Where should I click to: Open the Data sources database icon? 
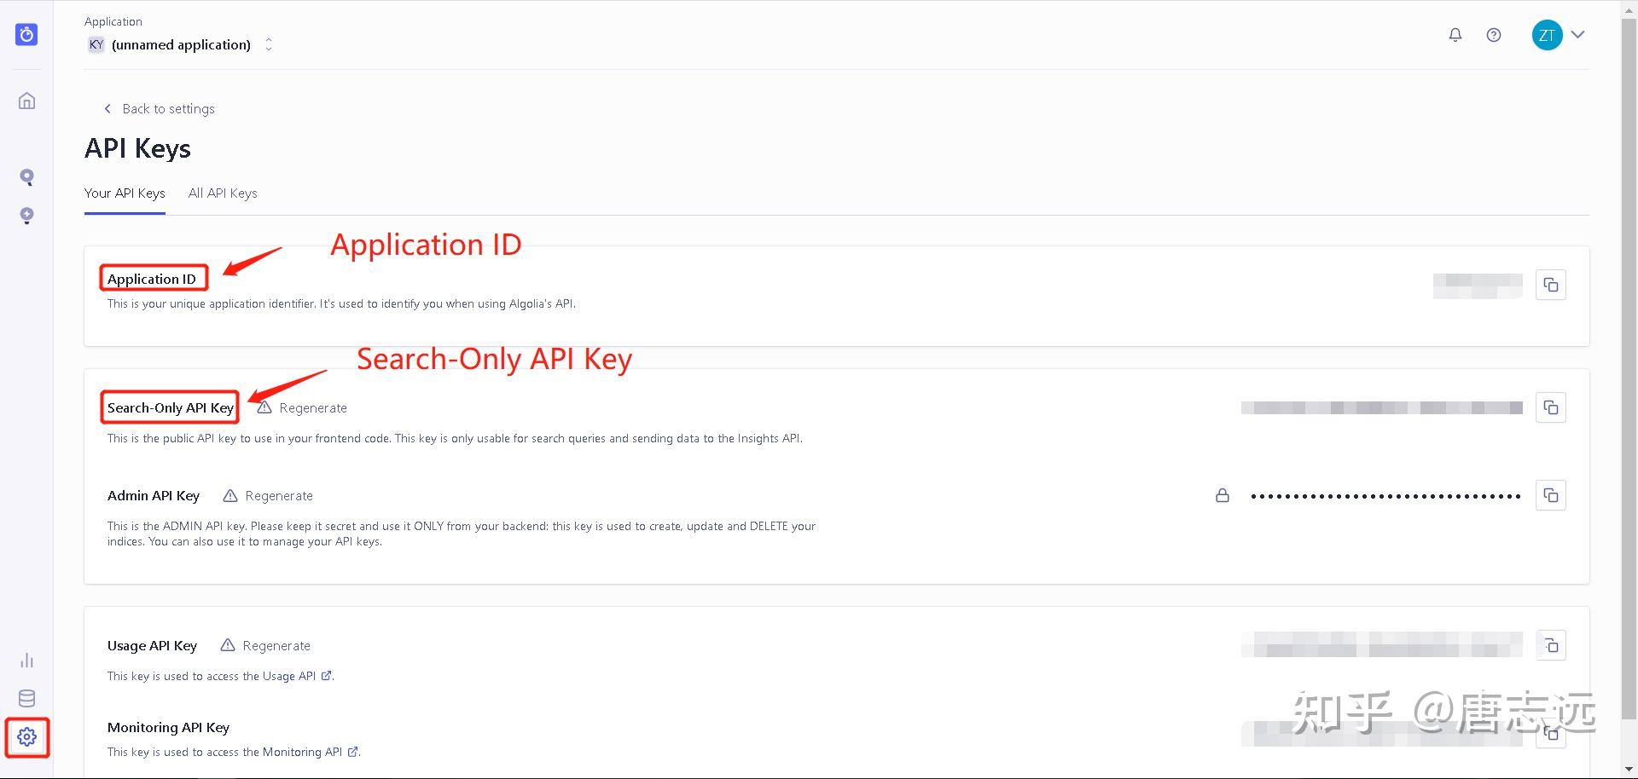(x=26, y=699)
